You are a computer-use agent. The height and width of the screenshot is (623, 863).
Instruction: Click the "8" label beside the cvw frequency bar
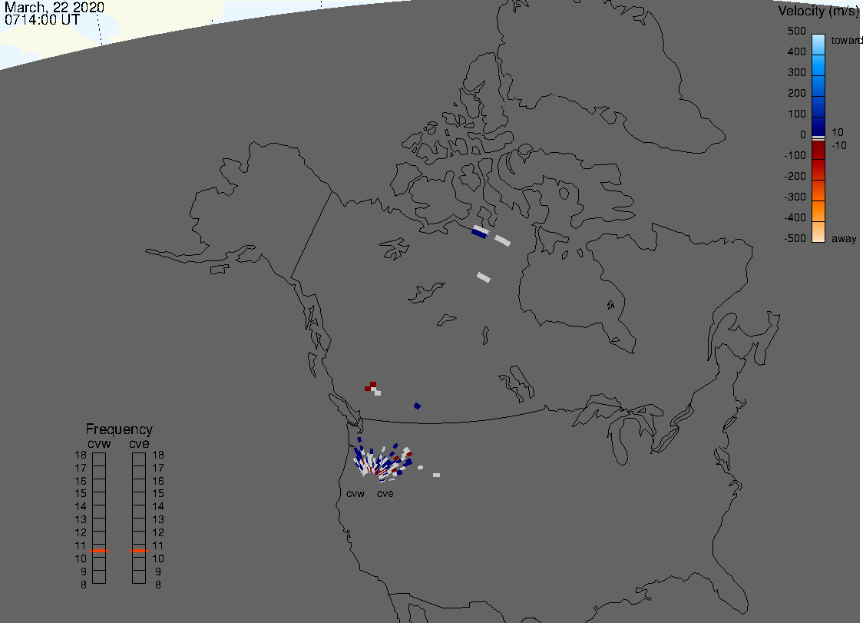[x=84, y=585]
